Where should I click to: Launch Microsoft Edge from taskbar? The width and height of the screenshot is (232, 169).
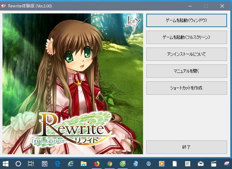[x=58, y=164]
